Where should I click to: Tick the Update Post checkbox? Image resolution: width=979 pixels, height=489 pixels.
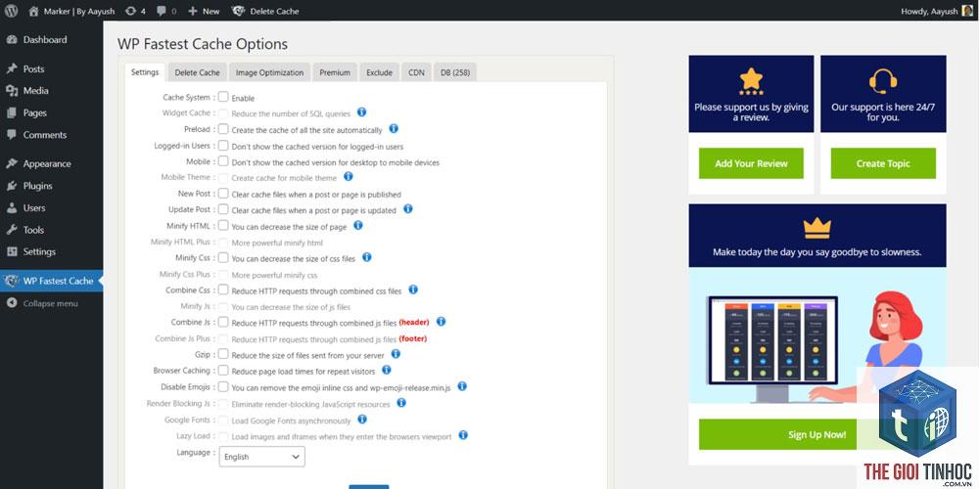coord(223,209)
